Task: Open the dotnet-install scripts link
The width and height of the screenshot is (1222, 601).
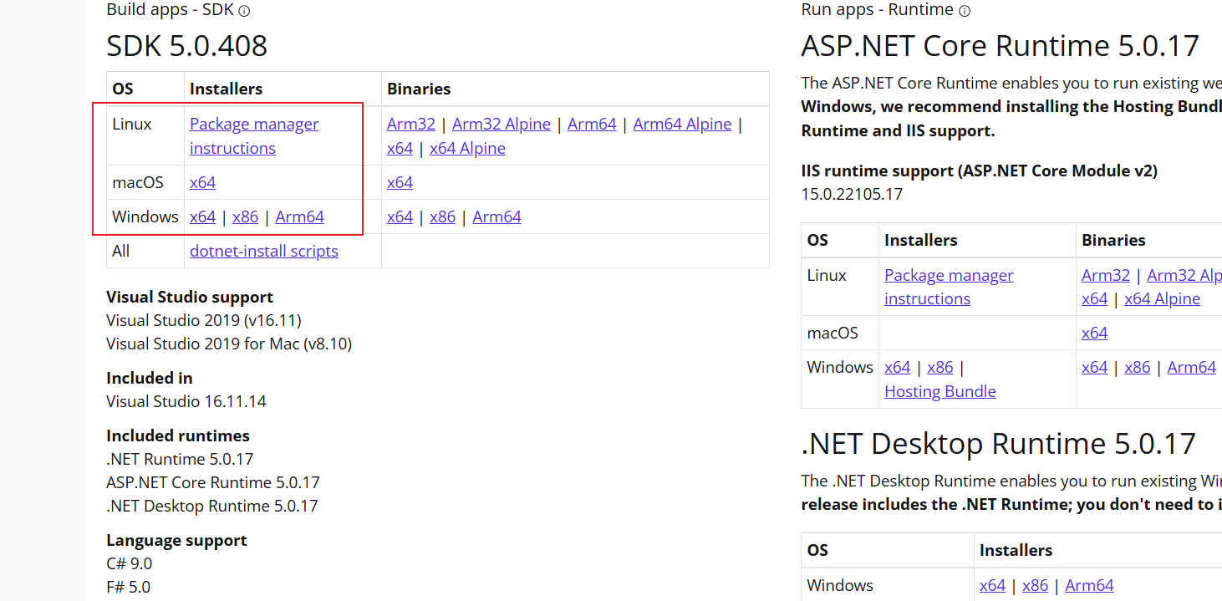Action: (x=263, y=251)
